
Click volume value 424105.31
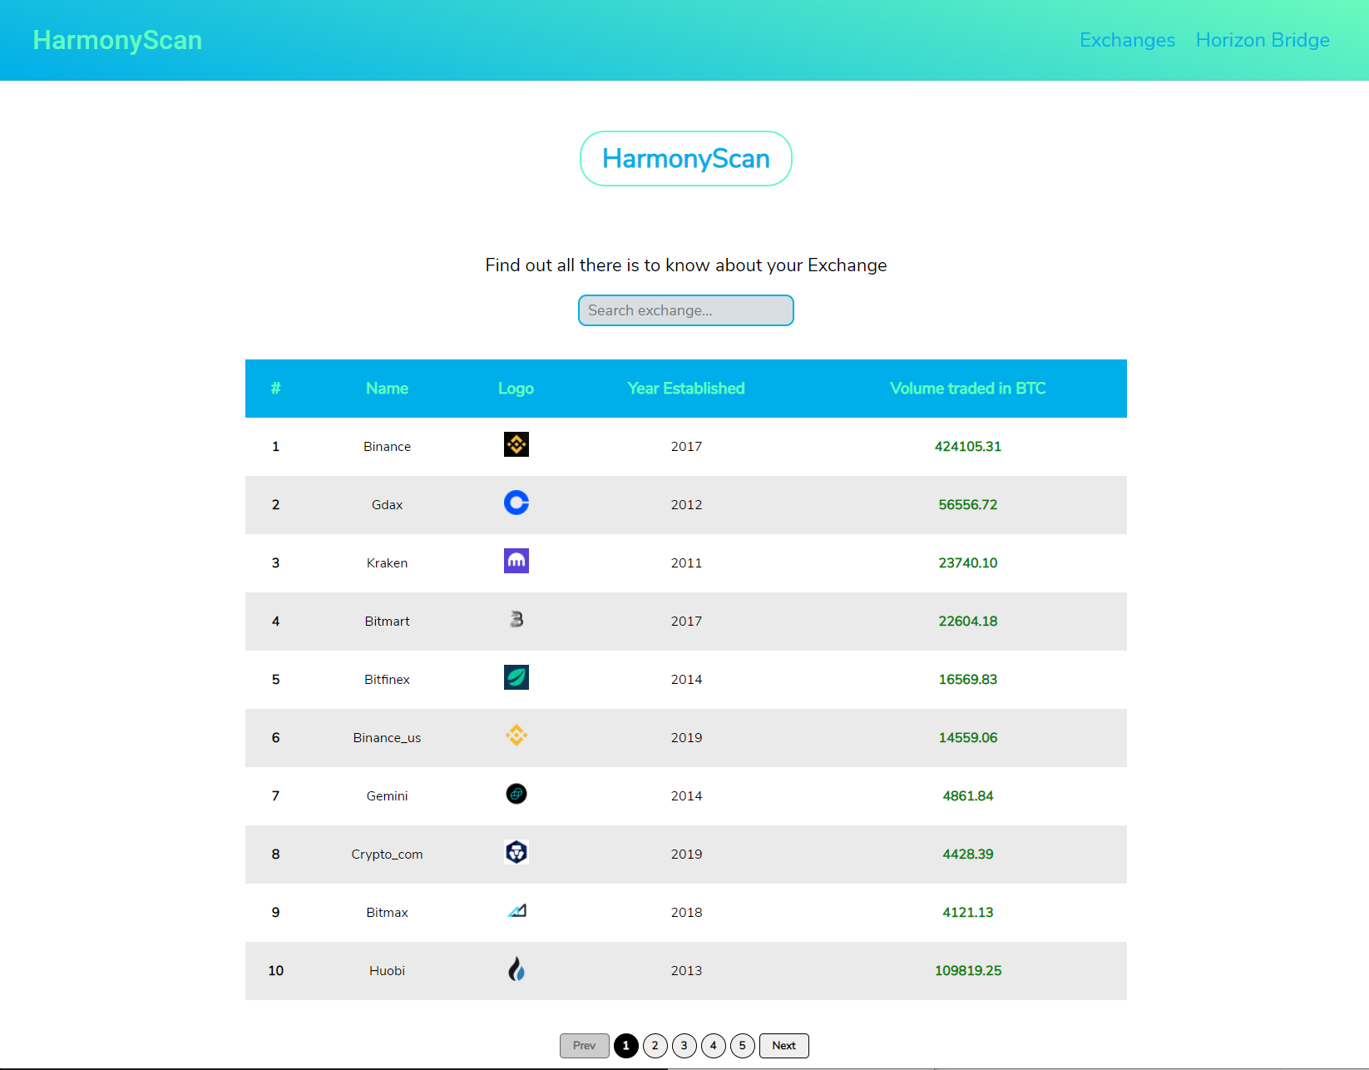coord(968,447)
